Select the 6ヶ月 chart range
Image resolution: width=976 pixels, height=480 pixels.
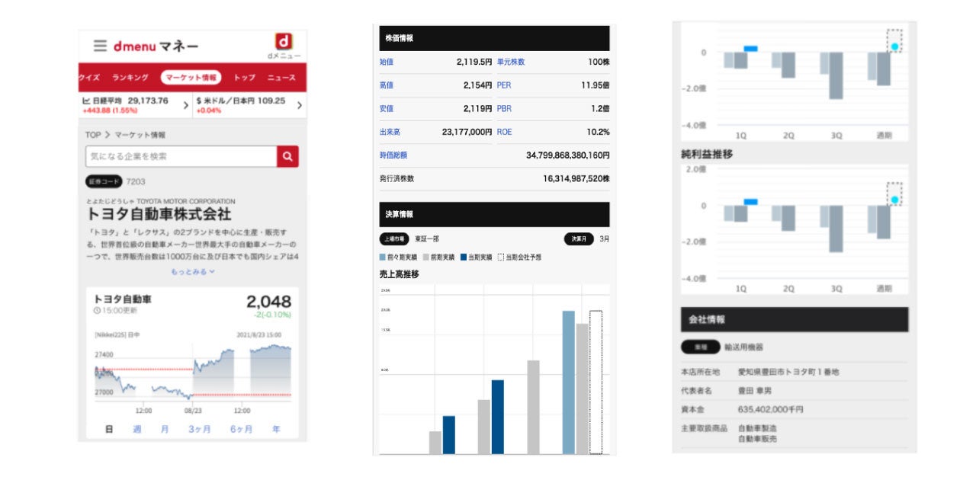pos(241,429)
